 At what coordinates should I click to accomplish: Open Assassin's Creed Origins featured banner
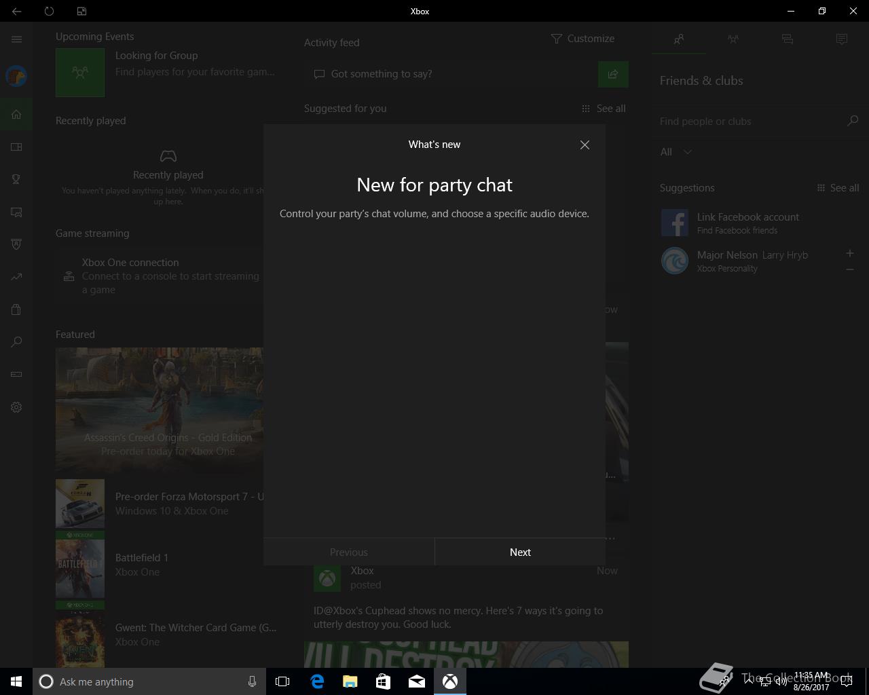(160, 410)
